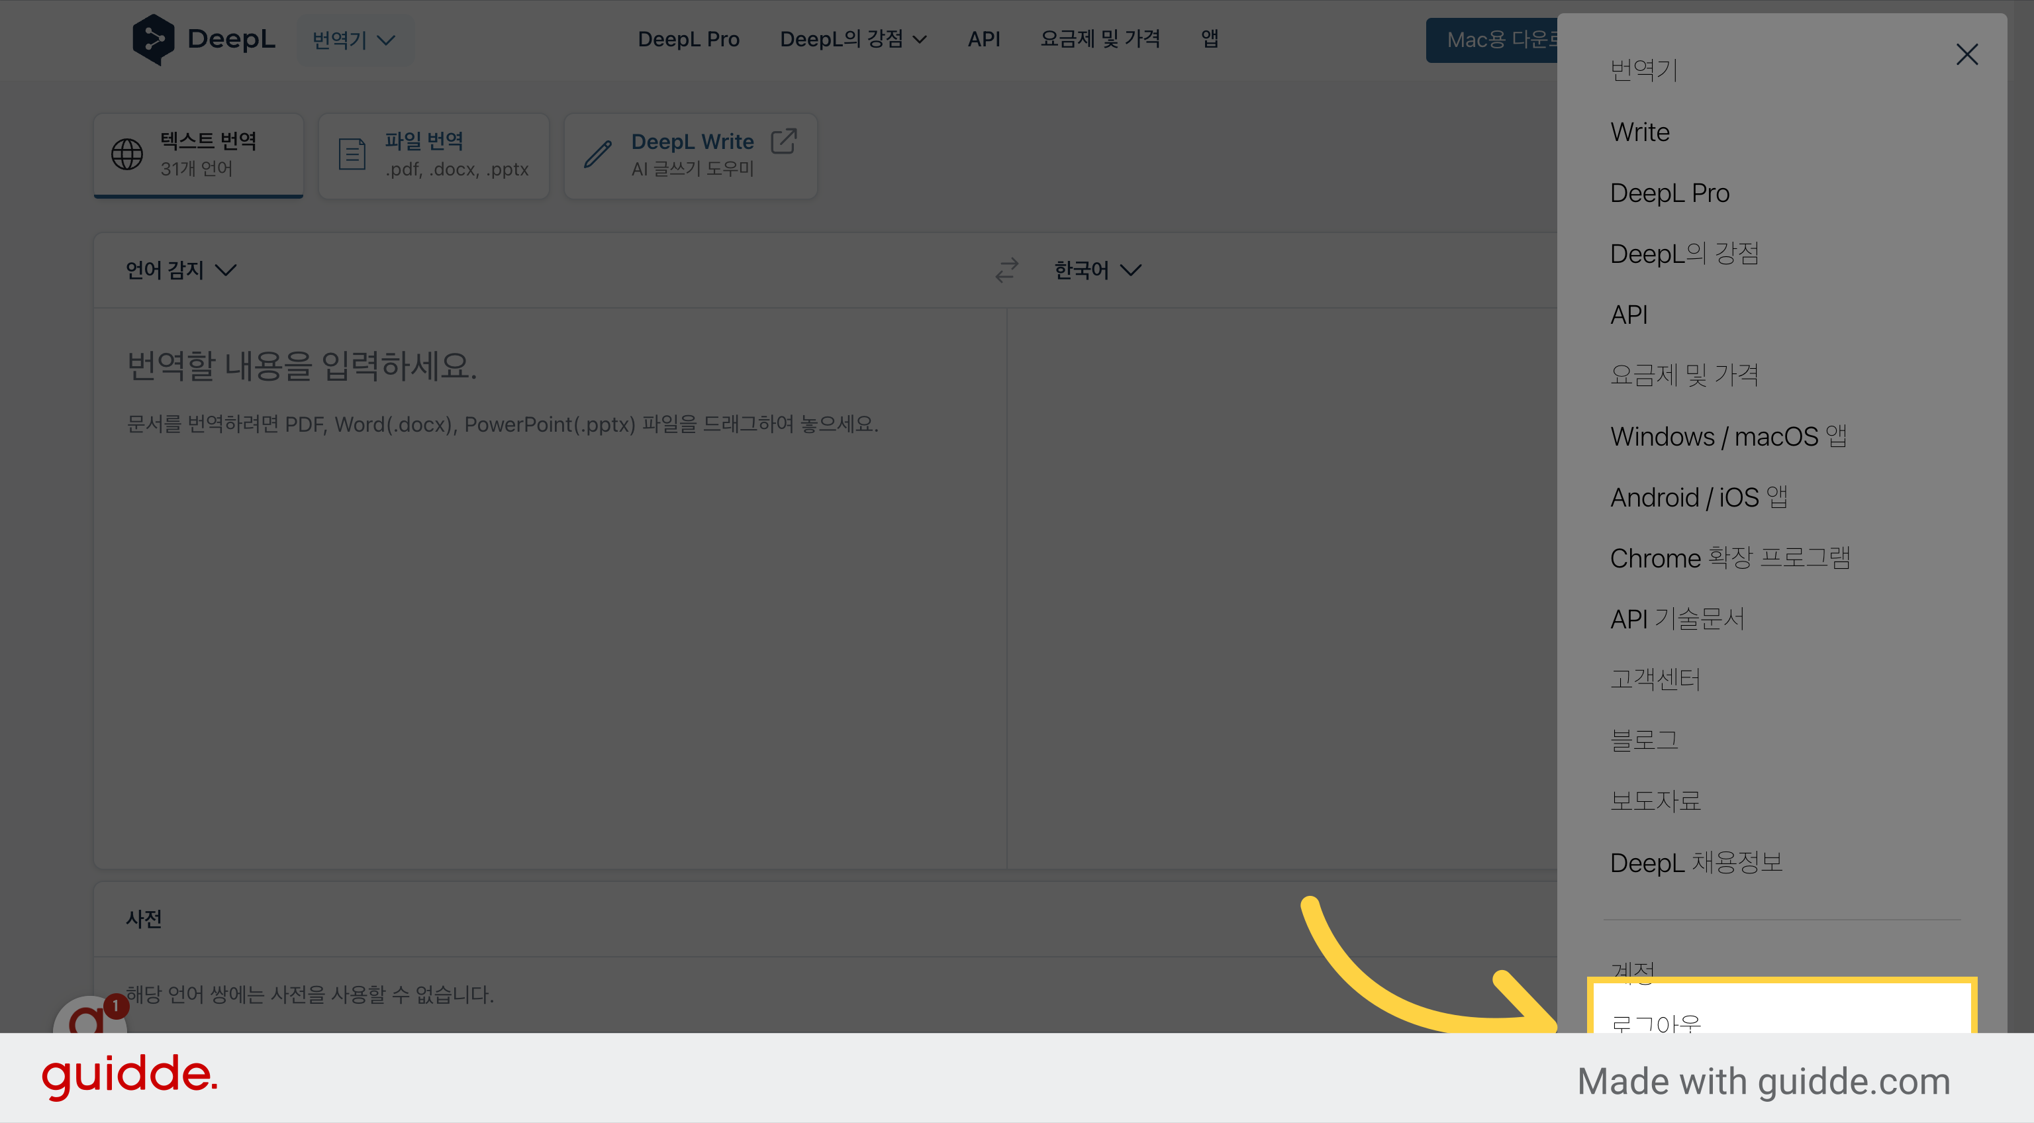This screenshot has width=2034, height=1123.
Task: Close the side menu with X
Action: coord(1966,54)
